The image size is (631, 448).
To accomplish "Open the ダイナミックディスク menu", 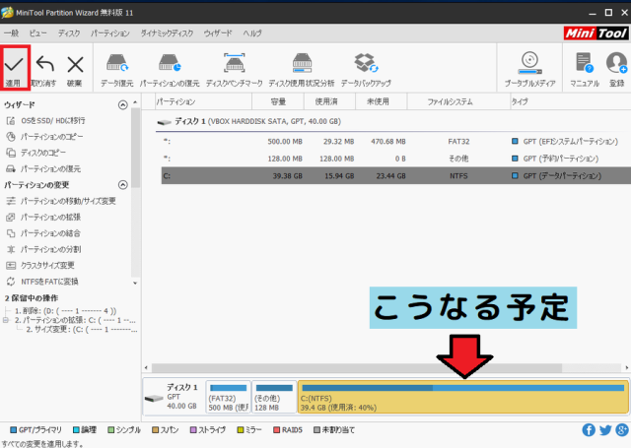I will pyautogui.click(x=167, y=32).
